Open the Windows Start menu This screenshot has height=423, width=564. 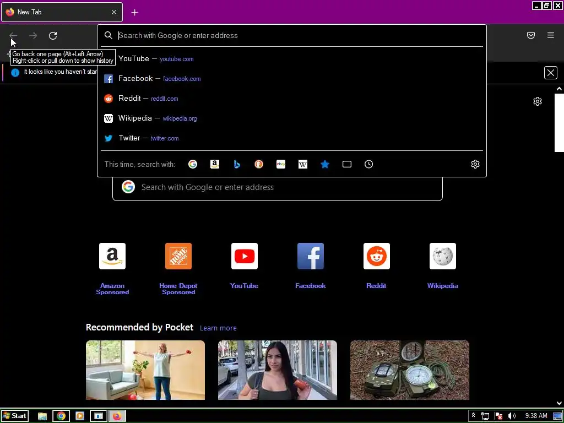[x=14, y=416]
